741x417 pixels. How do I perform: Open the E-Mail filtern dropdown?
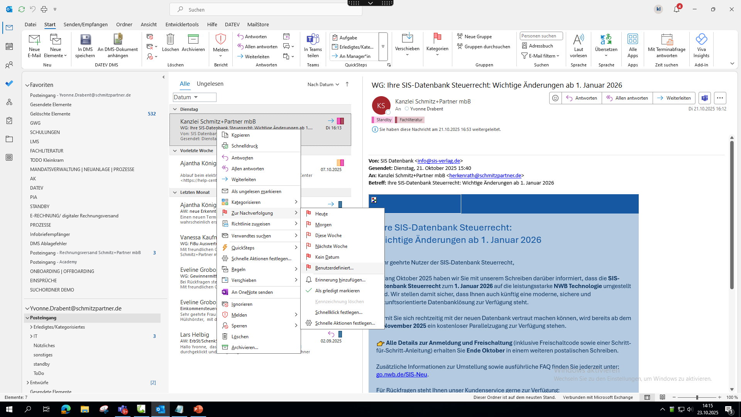pos(540,56)
